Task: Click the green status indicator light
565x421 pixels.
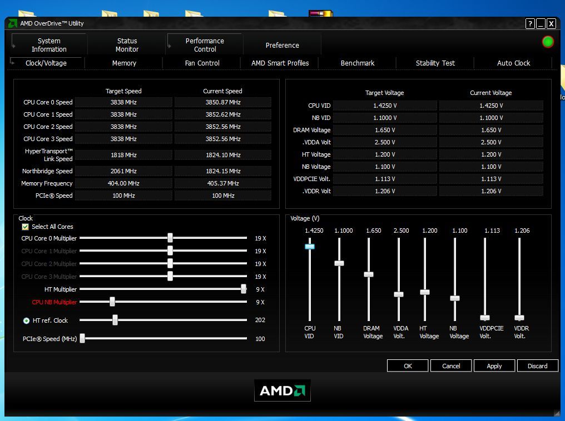Action: (x=548, y=42)
